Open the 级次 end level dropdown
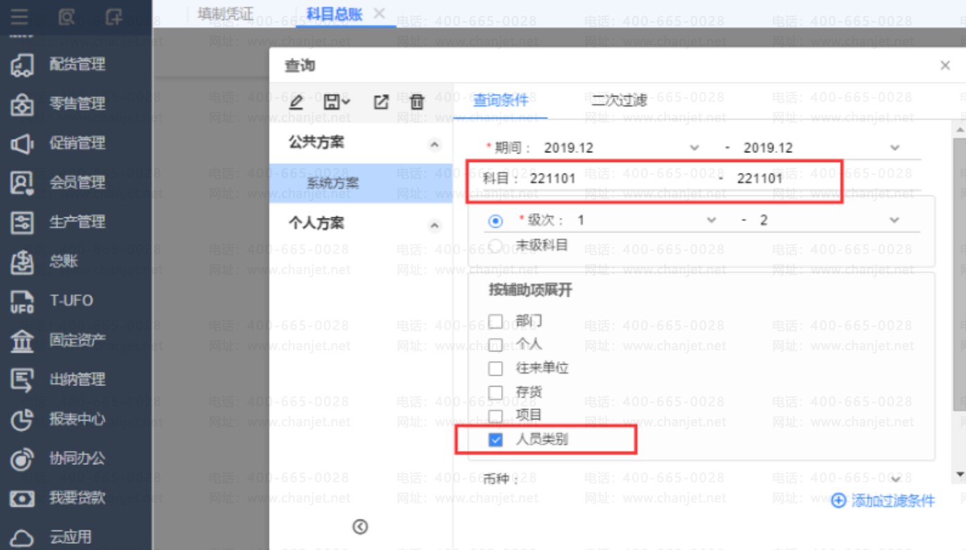This screenshot has width=966, height=550. pyautogui.click(x=895, y=220)
